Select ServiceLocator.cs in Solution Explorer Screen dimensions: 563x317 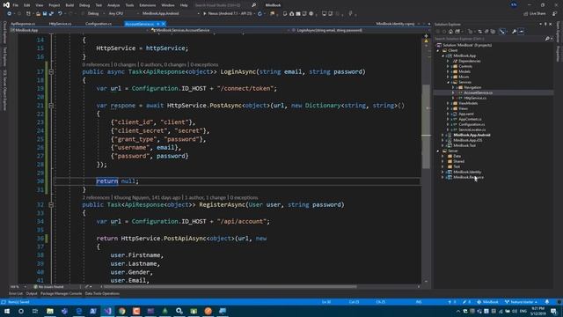click(472, 129)
